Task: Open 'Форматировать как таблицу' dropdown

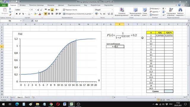Action: 135,12
